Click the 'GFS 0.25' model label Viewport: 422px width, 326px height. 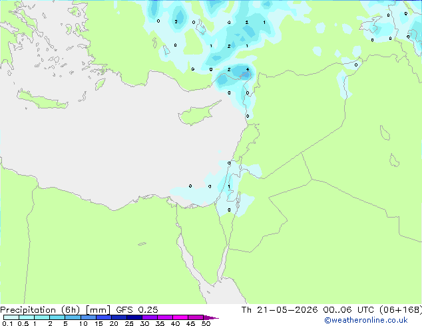point(137,310)
